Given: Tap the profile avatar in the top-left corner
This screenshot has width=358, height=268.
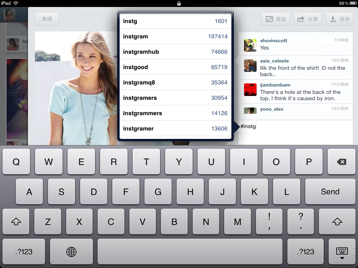Looking at the screenshot, I should point(9,15).
